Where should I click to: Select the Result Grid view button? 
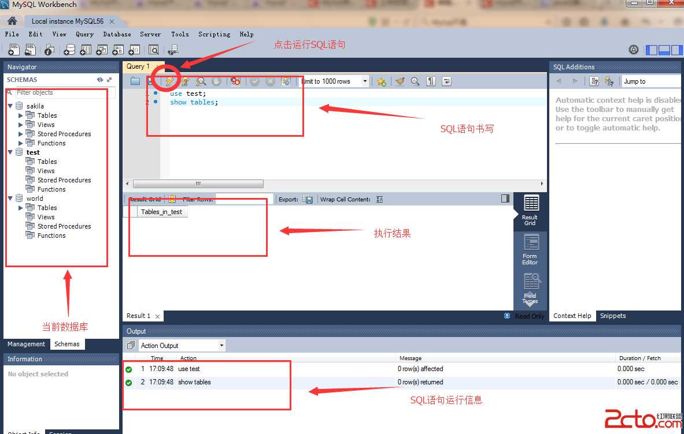pos(530,211)
